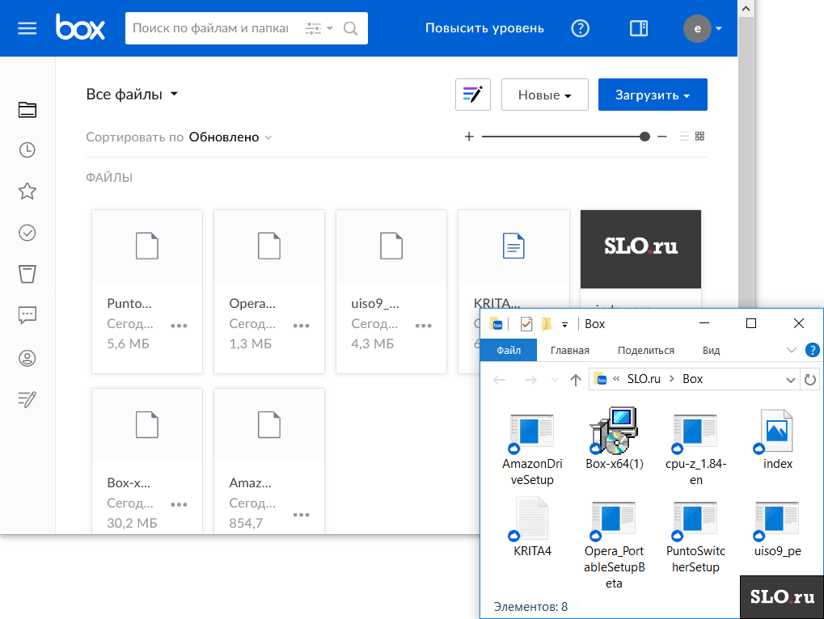Open 'Поделиться' tab in Explorer window
This screenshot has width=824, height=619.
(646, 350)
